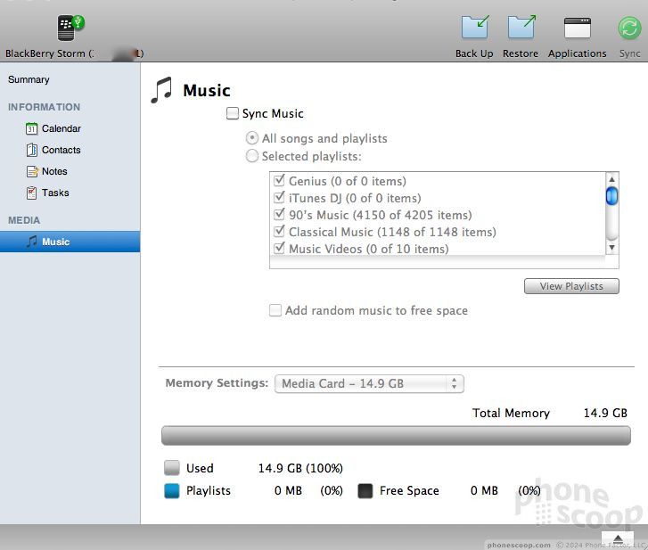The image size is (648, 550).
Task: Select the Selected playlists radio button
Action: click(251, 156)
